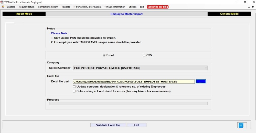This screenshot has height=133, width=256.
Task: Restore the inner MDI child window
Action: click(253, 7)
